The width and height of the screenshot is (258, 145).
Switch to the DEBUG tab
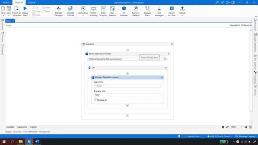tap(32, 2)
